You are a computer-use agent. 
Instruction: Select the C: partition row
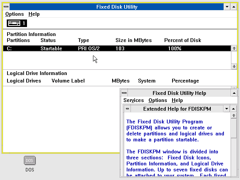(117, 48)
